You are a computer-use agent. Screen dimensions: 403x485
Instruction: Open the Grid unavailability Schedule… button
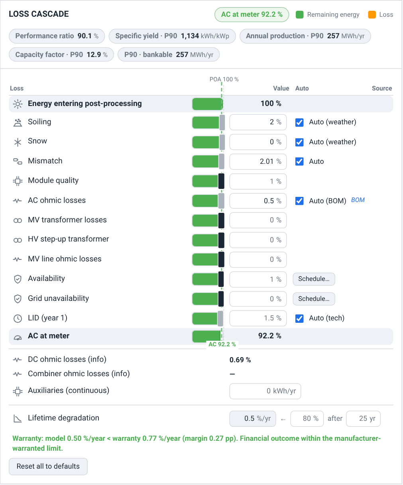coord(314,299)
